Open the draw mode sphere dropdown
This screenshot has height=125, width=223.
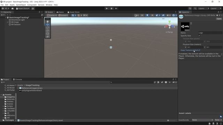tap(137, 15)
